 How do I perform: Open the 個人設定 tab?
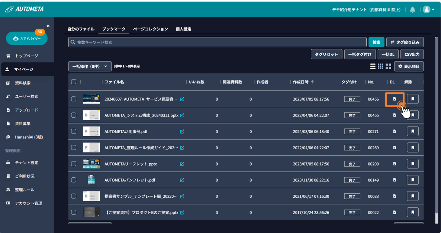tap(183, 29)
